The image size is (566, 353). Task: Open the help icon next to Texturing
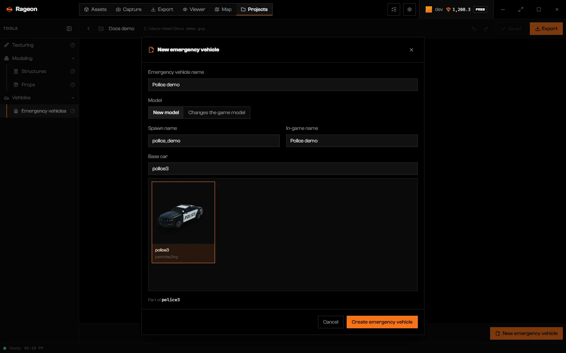pos(73,45)
